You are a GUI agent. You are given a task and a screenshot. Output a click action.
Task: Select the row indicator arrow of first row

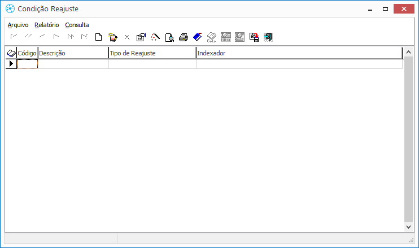pyautogui.click(x=11, y=64)
